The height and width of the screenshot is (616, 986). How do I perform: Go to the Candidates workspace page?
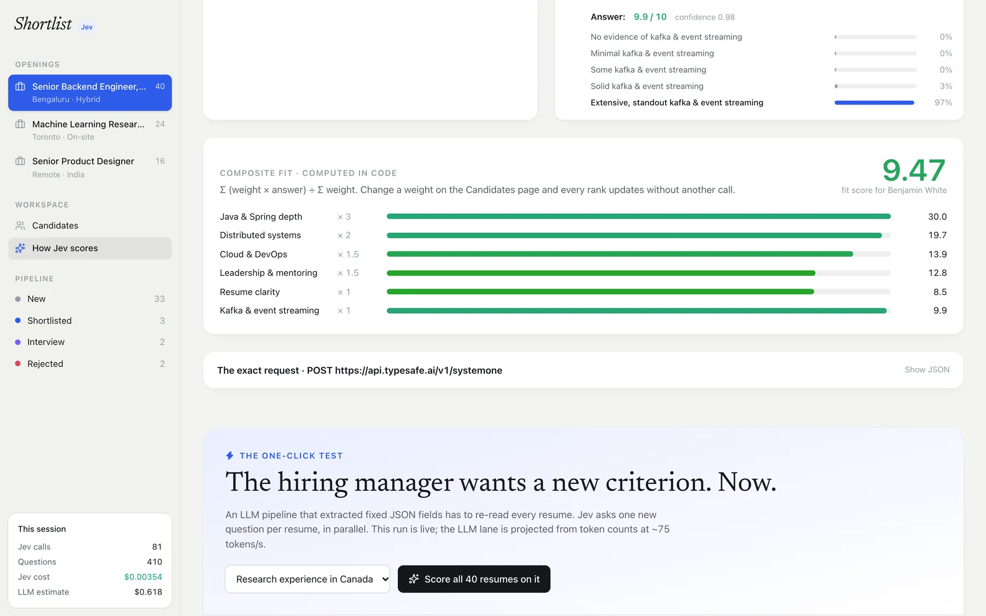pyautogui.click(x=90, y=226)
